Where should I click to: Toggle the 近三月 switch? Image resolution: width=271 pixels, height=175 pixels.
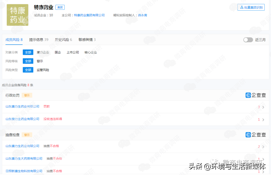pyautogui.click(x=248, y=40)
